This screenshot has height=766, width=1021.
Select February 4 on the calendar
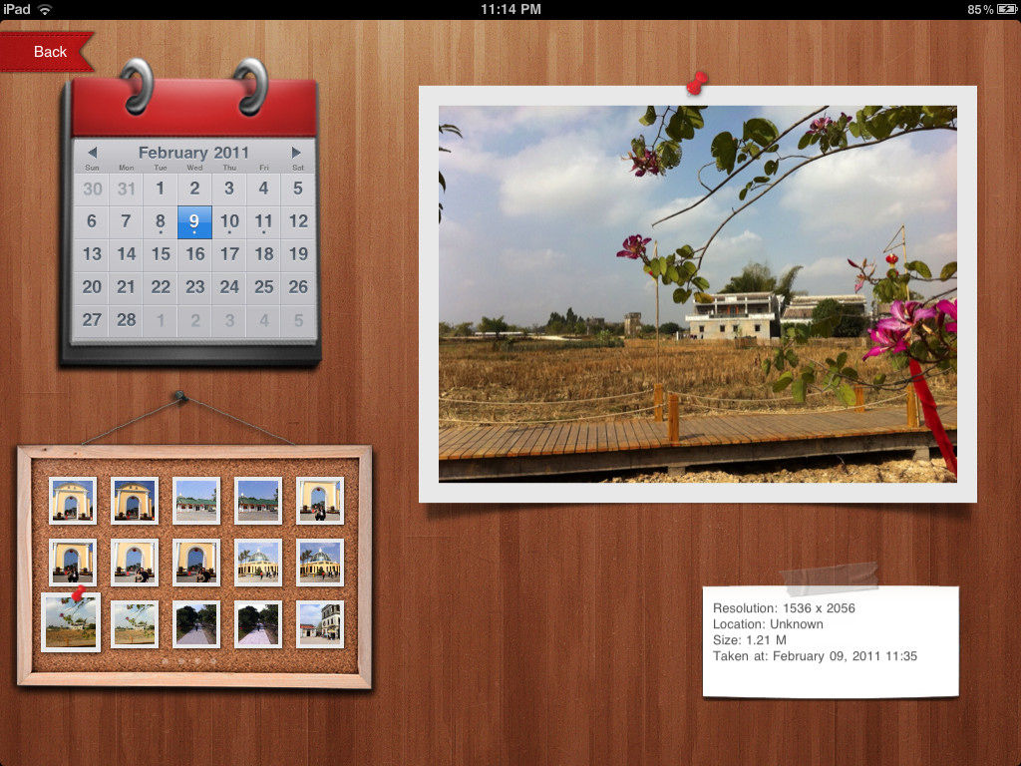(x=263, y=189)
